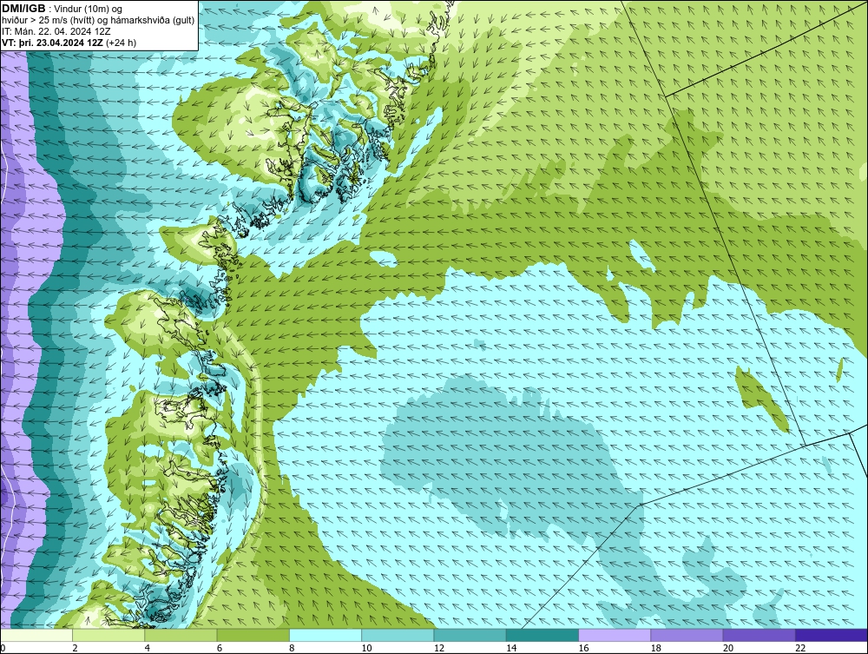Click the legend label '22'

tap(800, 648)
